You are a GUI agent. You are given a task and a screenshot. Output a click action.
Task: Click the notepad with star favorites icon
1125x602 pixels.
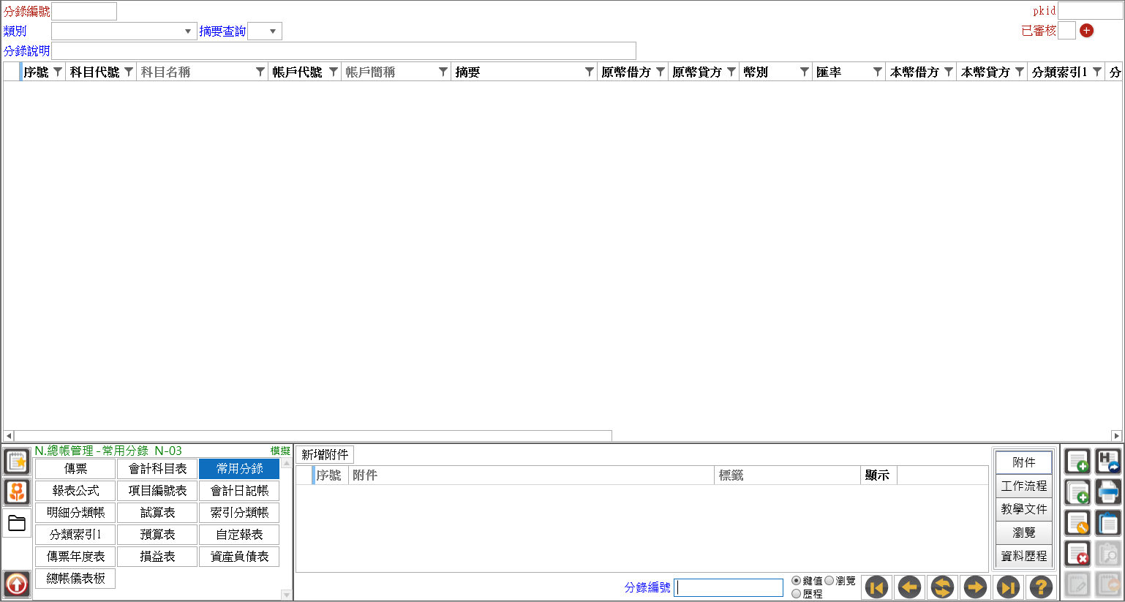click(17, 462)
